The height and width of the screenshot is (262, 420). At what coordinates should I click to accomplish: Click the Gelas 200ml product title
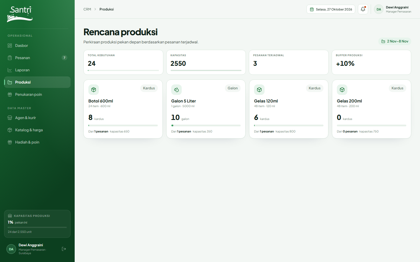pos(349,101)
